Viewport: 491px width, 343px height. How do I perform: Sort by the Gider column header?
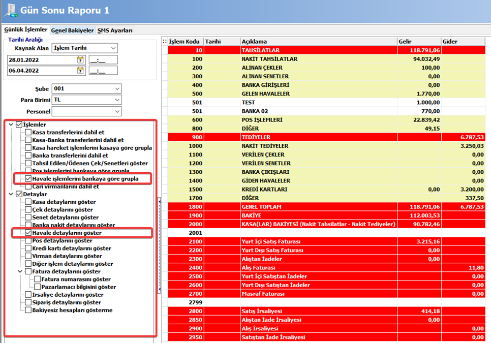tap(464, 41)
